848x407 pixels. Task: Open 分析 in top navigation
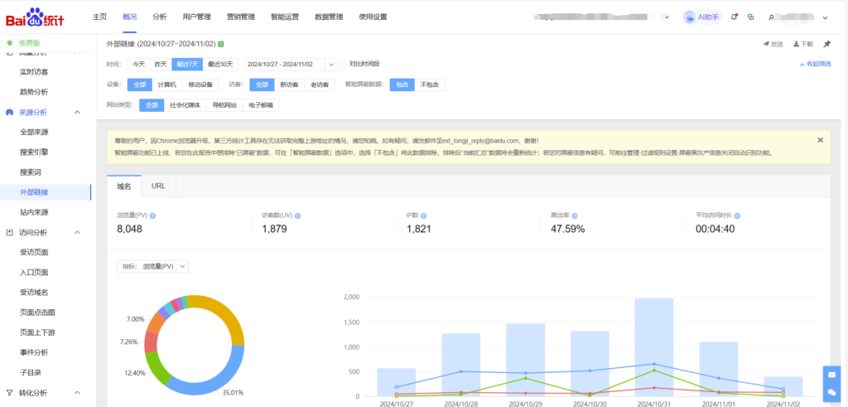160,17
